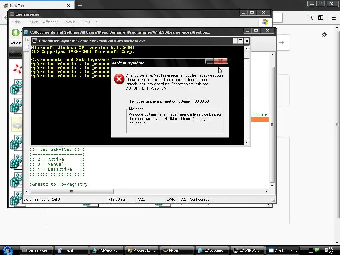Click 'Sél 0' in the editor status bar
The image size is (340, 255).
56,199
